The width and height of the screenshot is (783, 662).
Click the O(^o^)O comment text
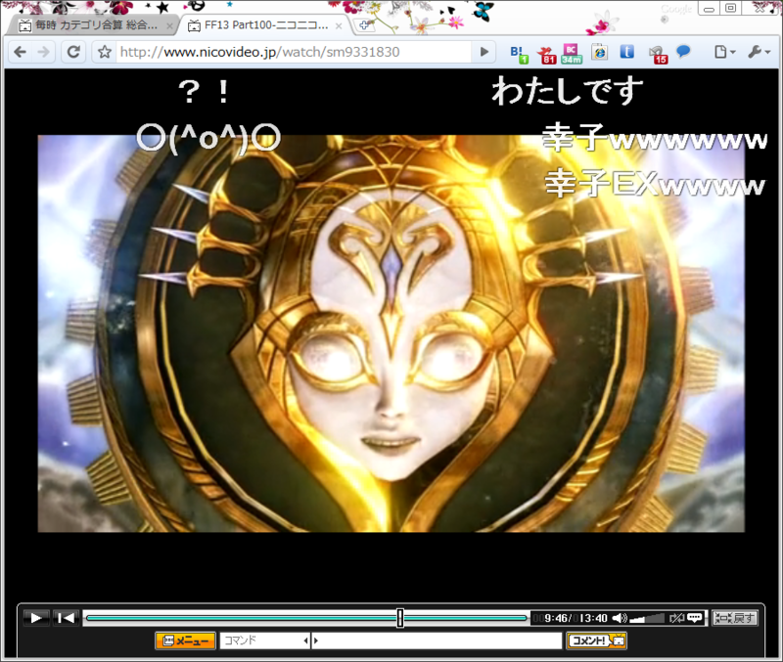point(208,138)
